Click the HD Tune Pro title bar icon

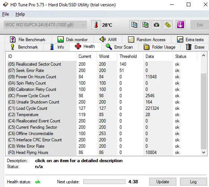click(x=6, y=4)
